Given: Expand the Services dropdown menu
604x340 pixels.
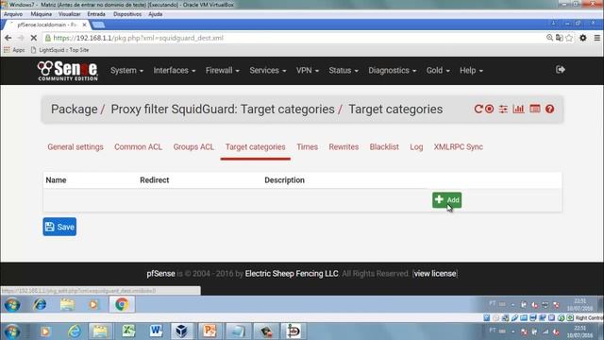Looking at the screenshot, I should tap(268, 71).
